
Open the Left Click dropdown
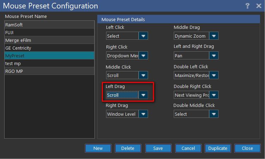[143, 36]
